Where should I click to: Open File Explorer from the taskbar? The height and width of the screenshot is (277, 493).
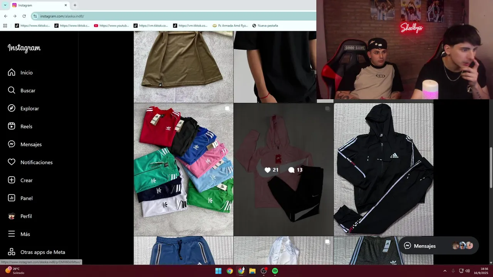(252, 271)
